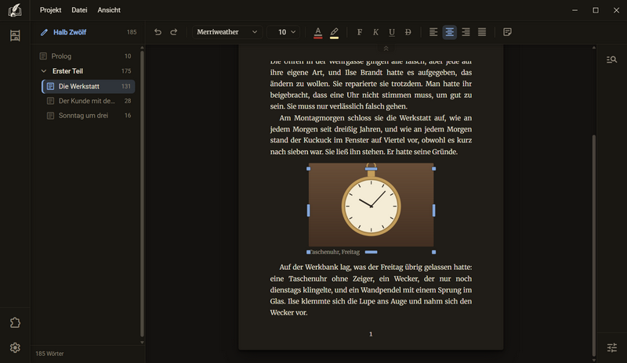Collapse the Erster Teil folder
This screenshot has width=627, height=363.
[44, 71]
